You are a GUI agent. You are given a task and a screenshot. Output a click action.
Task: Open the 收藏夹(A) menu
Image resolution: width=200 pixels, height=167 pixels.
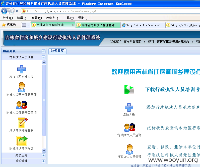coord(52,18)
